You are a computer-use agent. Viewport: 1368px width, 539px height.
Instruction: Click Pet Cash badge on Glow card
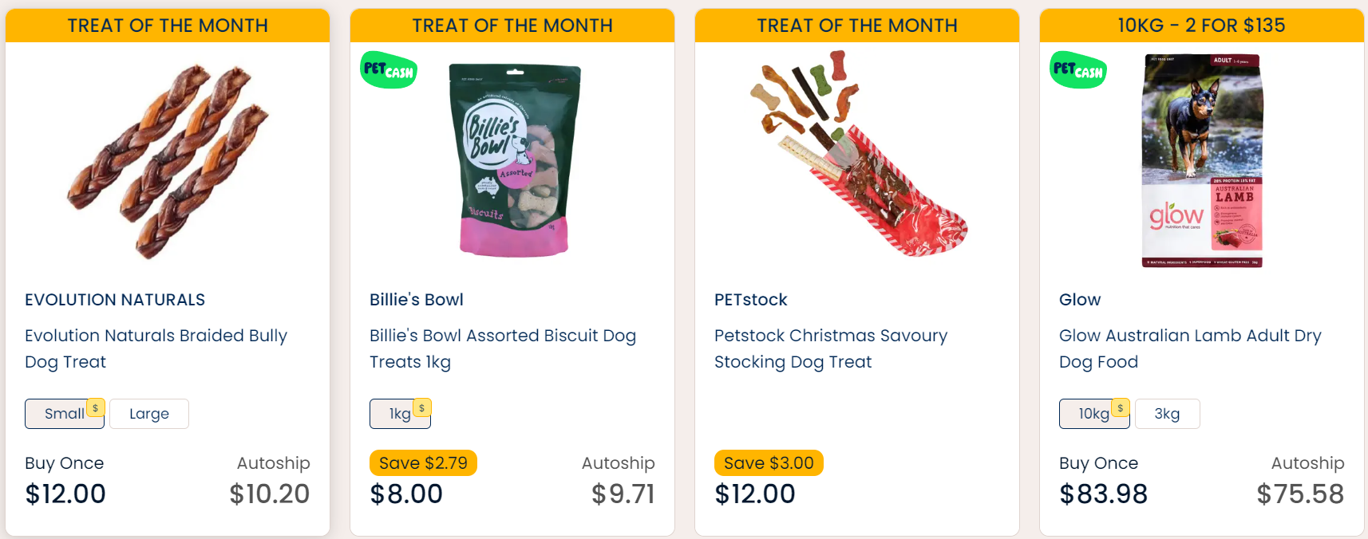[x=1078, y=70]
